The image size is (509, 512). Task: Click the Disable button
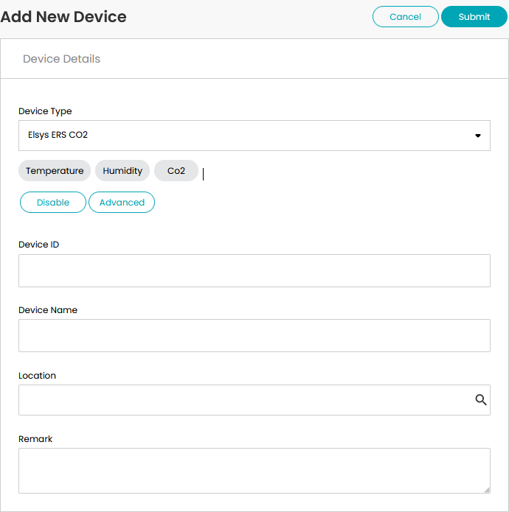pos(53,203)
